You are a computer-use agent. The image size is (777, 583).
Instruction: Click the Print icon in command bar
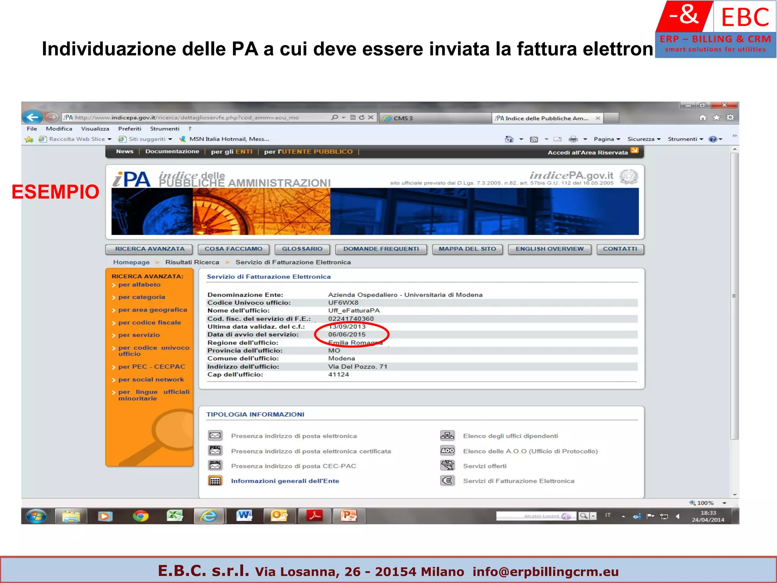point(573,139)
